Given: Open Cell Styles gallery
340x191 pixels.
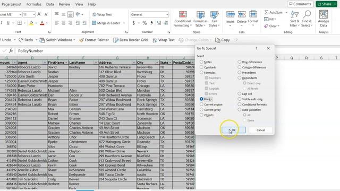Looking at the screenshot, I should pos(214,19).
